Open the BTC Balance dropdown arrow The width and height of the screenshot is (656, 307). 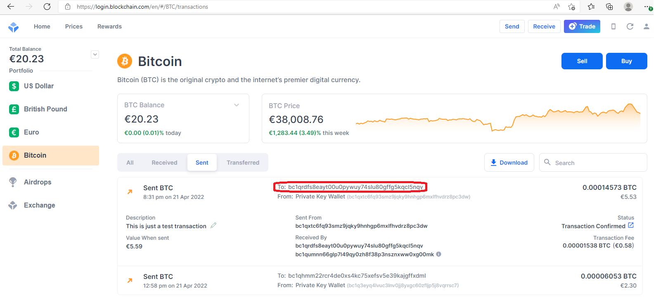(x=237, y=105)
